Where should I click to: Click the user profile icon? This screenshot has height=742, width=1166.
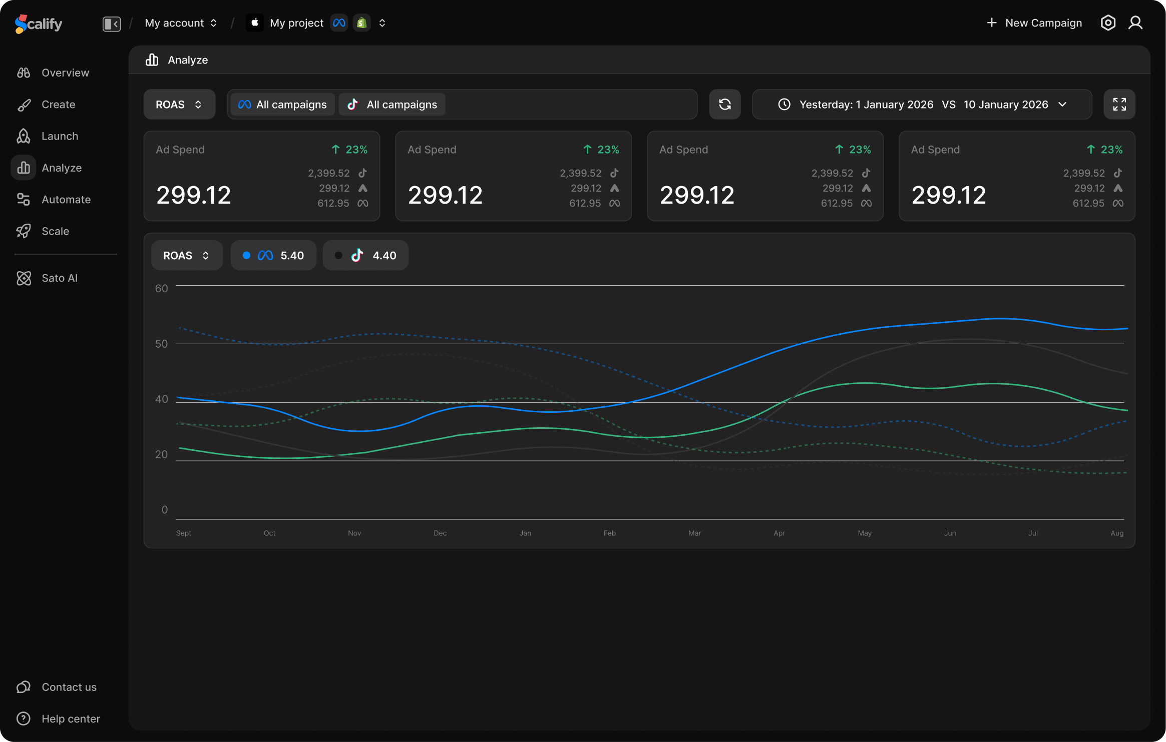coord(1136,23)
